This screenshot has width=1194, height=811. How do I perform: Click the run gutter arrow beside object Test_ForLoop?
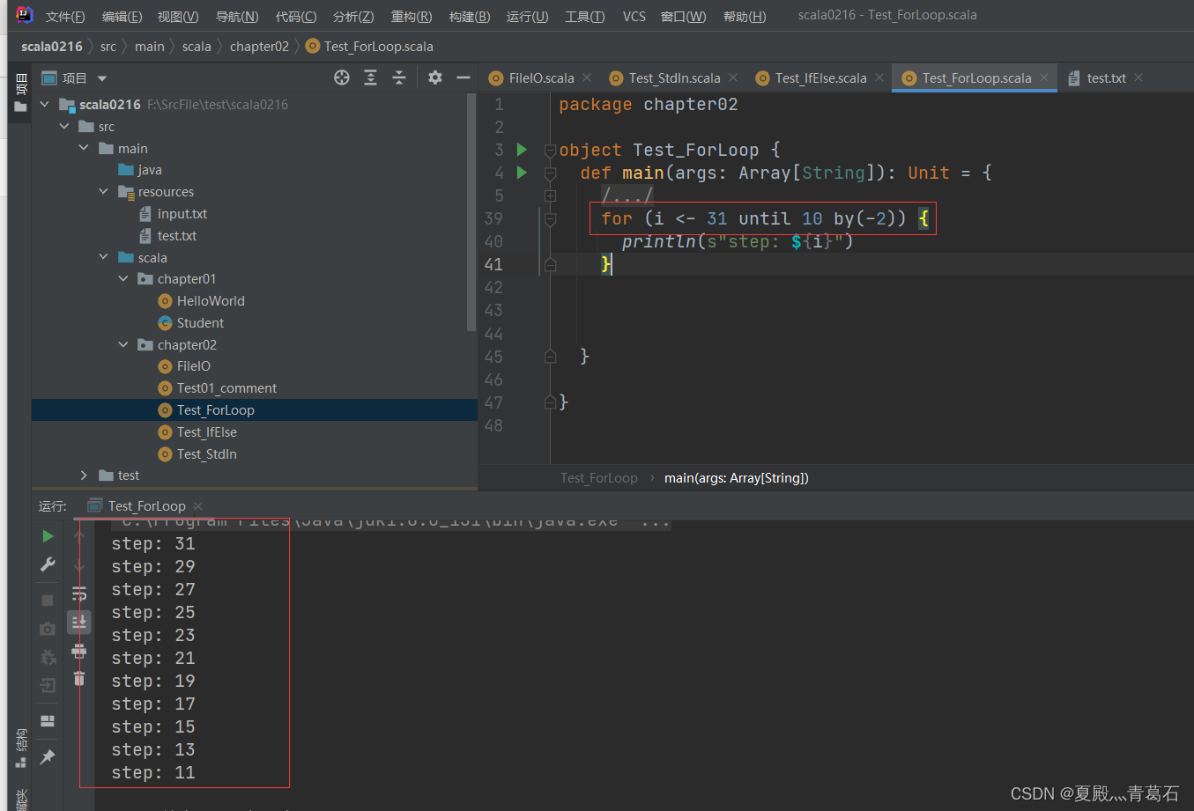(x=522, y=149)
